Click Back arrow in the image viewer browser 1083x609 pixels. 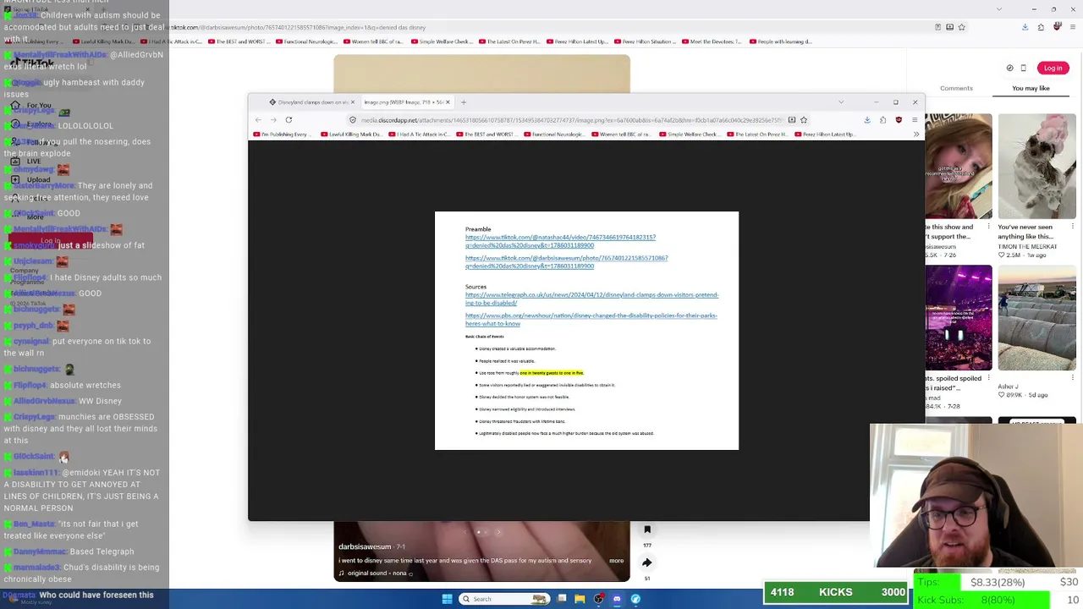pos(258,120)
